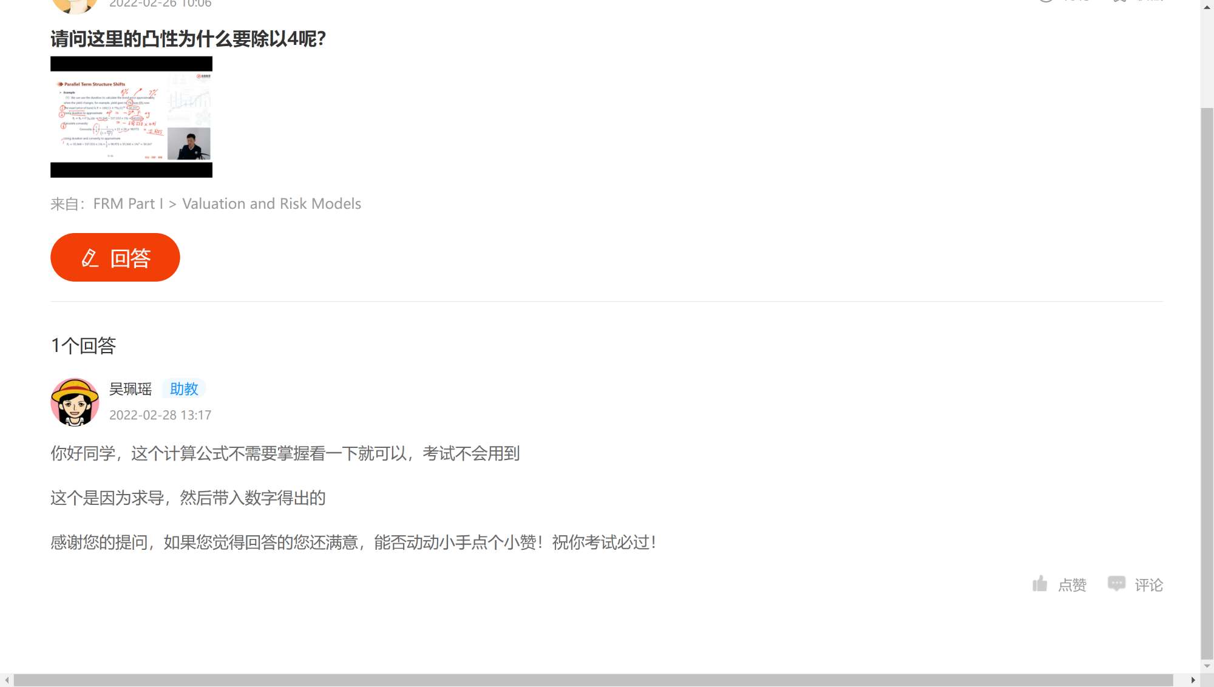Click the horizontal scrollbar right arrow
Image resolution: width=1214 pixels, height=687 pixels.
[1193, 680]
